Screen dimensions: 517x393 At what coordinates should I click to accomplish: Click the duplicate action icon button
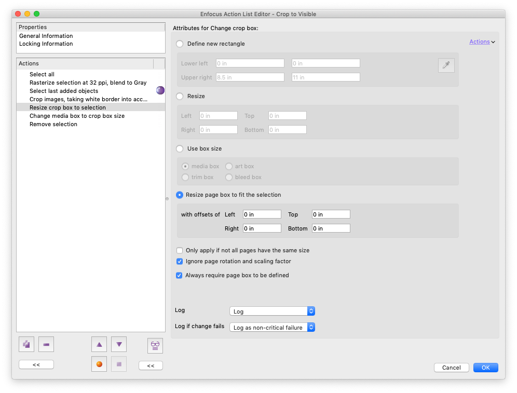[x=26, y=344]
